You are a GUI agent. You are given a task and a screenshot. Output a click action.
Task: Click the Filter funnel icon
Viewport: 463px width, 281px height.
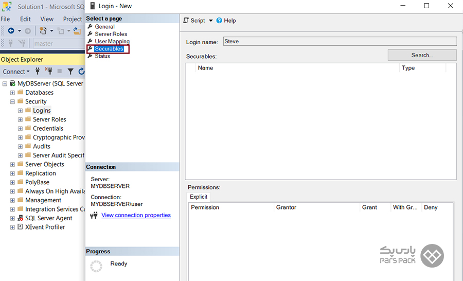[70, 71]
